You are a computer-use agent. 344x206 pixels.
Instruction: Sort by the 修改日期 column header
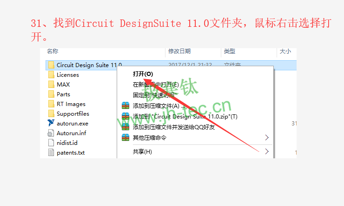click(179, 51)
